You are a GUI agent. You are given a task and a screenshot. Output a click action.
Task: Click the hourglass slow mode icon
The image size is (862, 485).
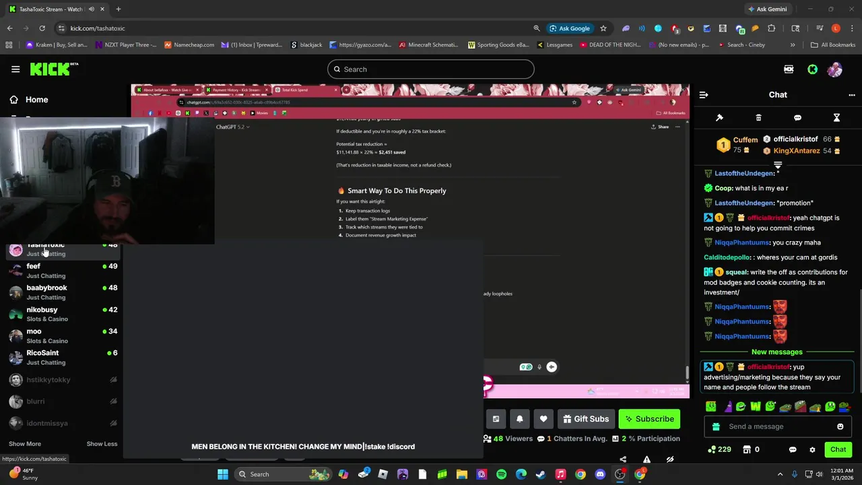pos(836,118)
